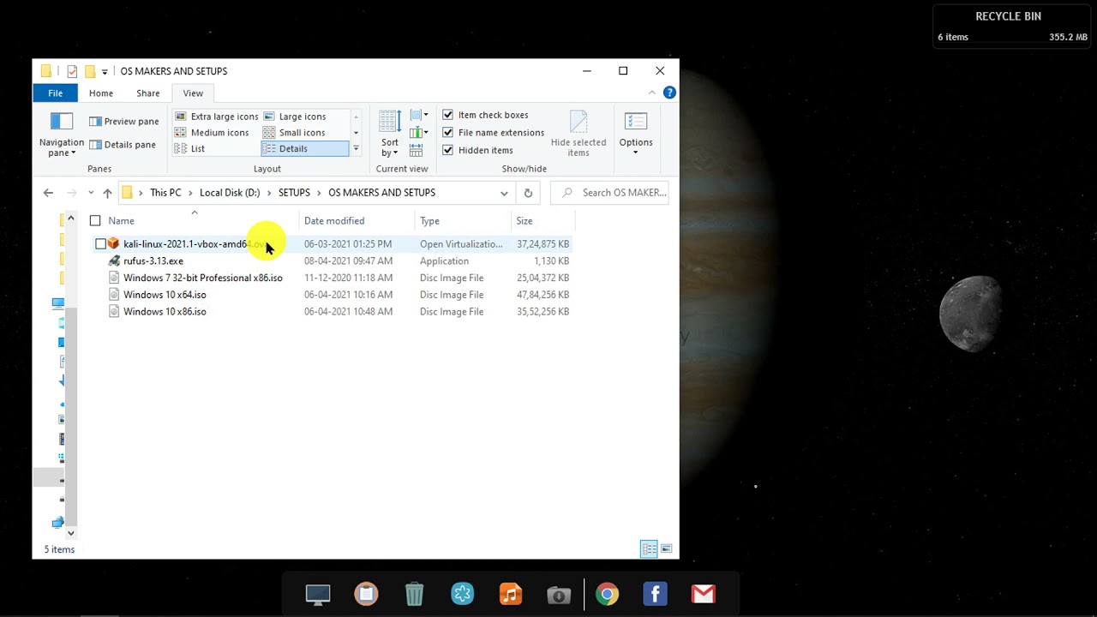Collapse the ribbon with the chevron

tap(652, 93)
